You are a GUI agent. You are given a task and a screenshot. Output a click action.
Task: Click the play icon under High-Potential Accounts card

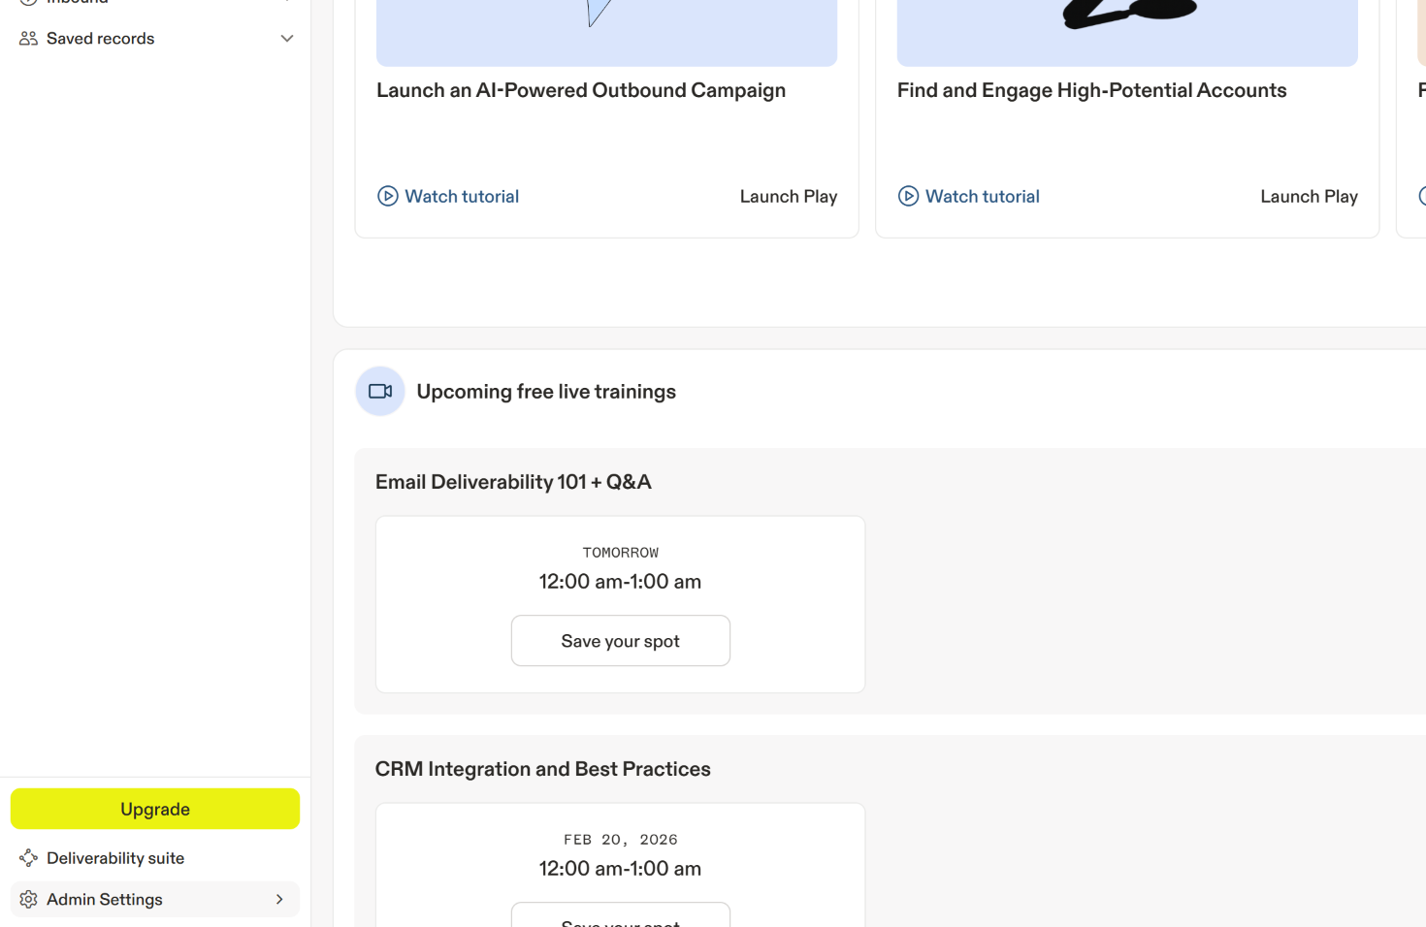tap(908, 196)
